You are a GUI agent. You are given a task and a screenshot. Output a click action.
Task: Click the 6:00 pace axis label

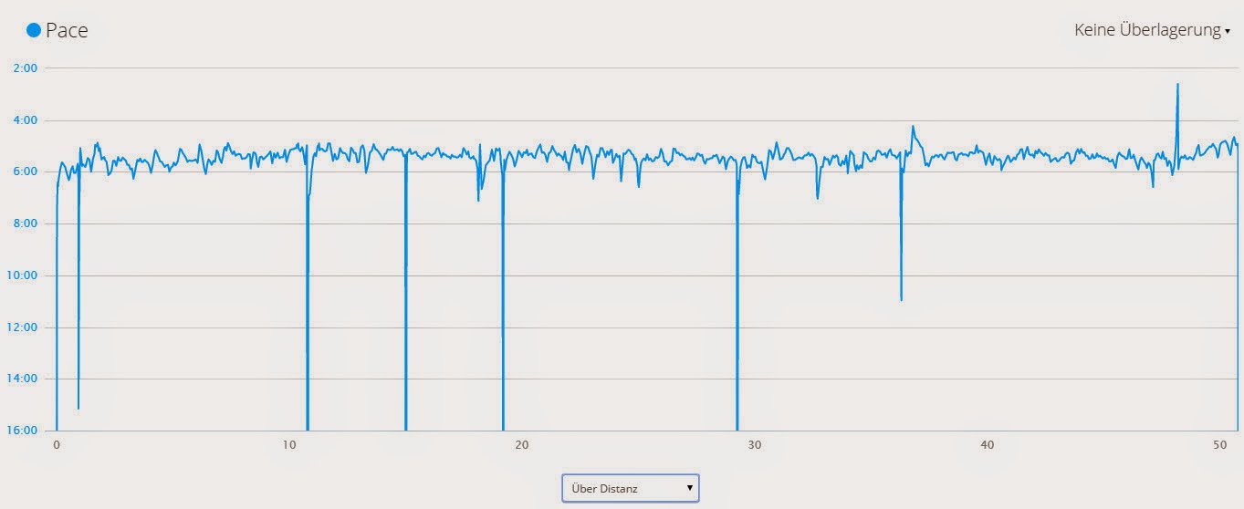(28, 171)
